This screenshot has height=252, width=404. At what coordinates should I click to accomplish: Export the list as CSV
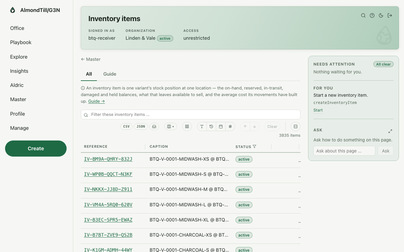click(126, 127)
